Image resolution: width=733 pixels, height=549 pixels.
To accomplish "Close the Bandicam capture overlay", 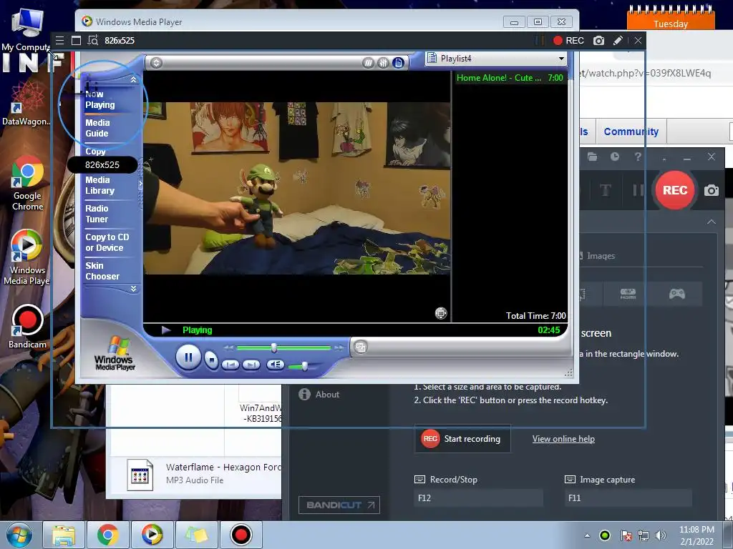I will point(638,41).
